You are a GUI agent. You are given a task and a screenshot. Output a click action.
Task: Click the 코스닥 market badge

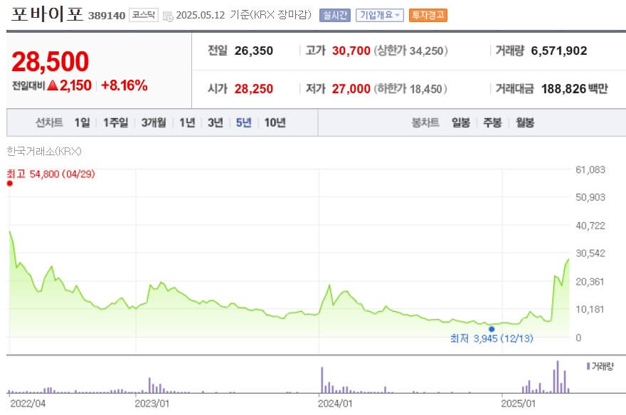[144, 15]
